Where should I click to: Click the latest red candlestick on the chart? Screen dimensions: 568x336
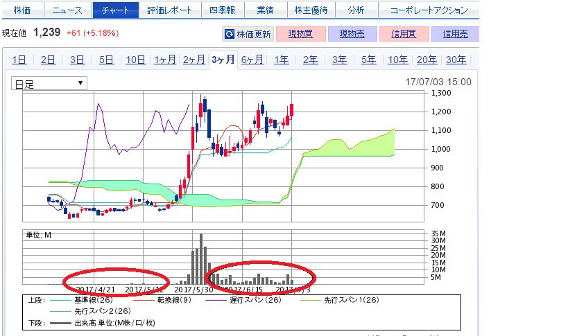click(x=291, y=110)
